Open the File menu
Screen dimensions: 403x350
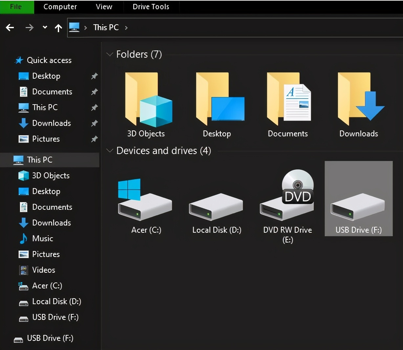[x=16, y=7]
